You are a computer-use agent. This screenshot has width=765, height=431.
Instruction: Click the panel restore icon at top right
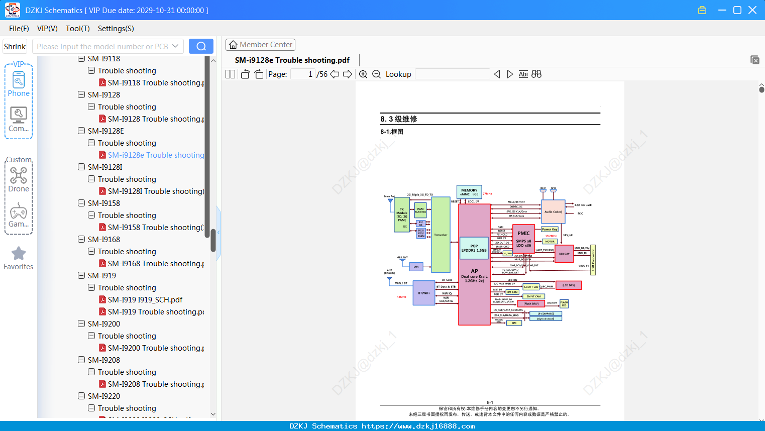[x=754, y=60]
